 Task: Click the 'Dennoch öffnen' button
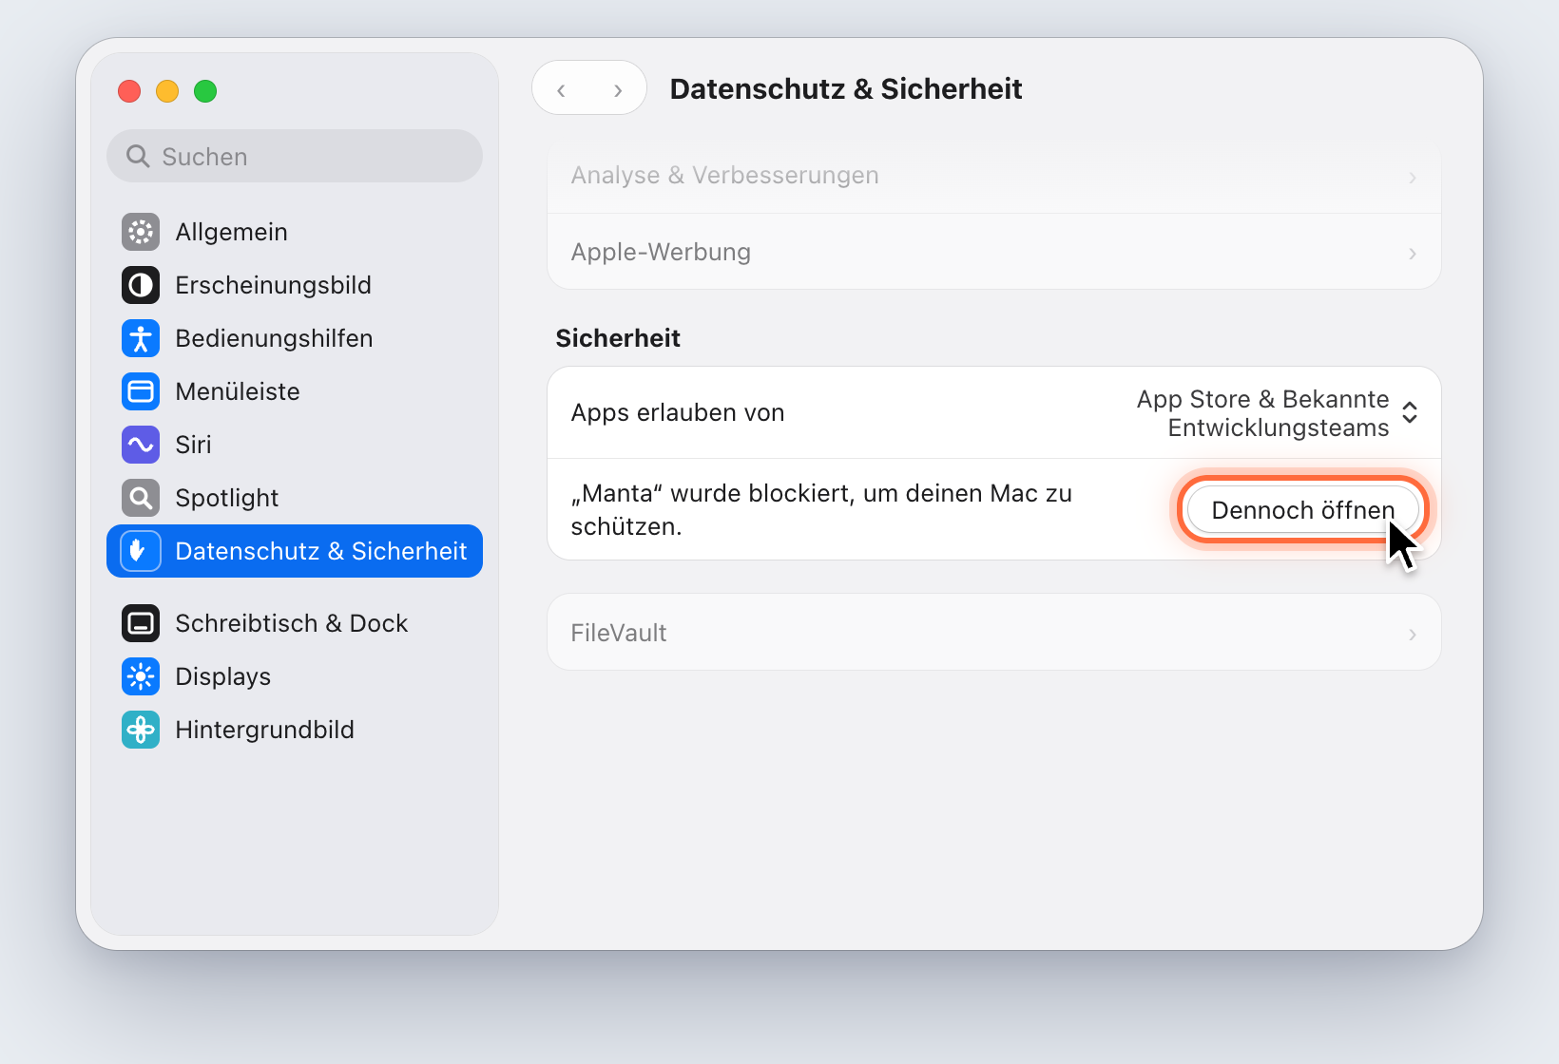[1302, 510]
